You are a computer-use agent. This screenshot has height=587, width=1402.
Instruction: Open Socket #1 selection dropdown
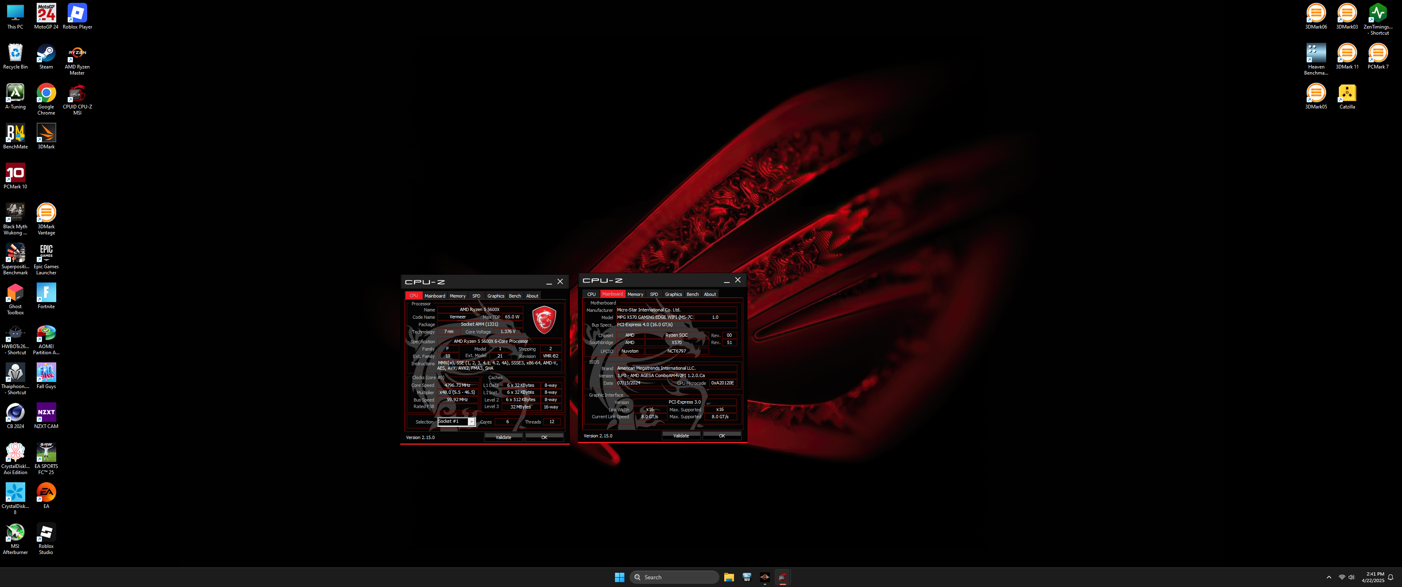456,421
